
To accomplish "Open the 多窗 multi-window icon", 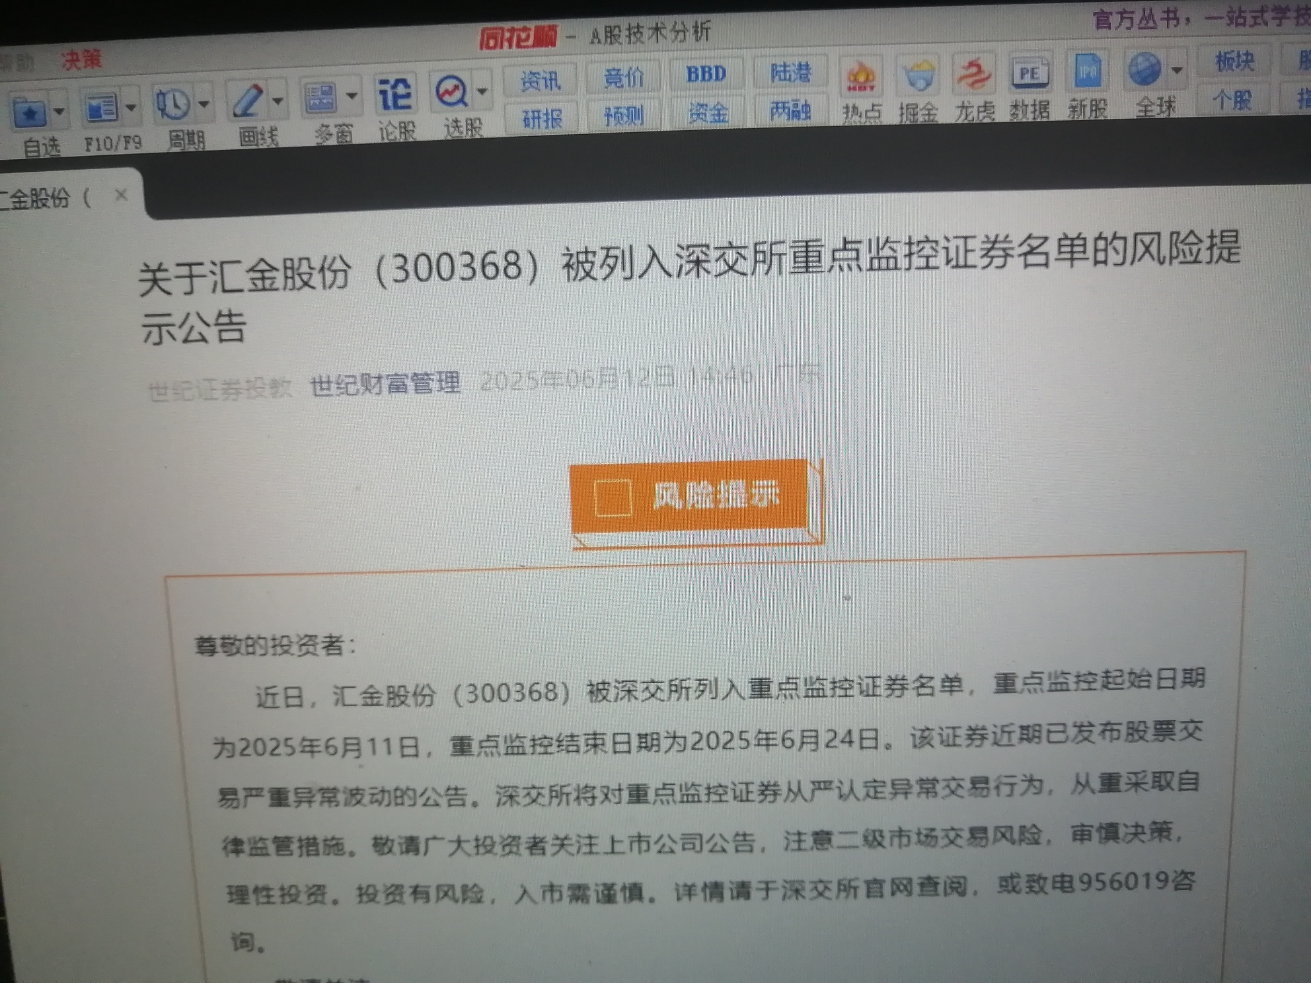I will [320, 98].
